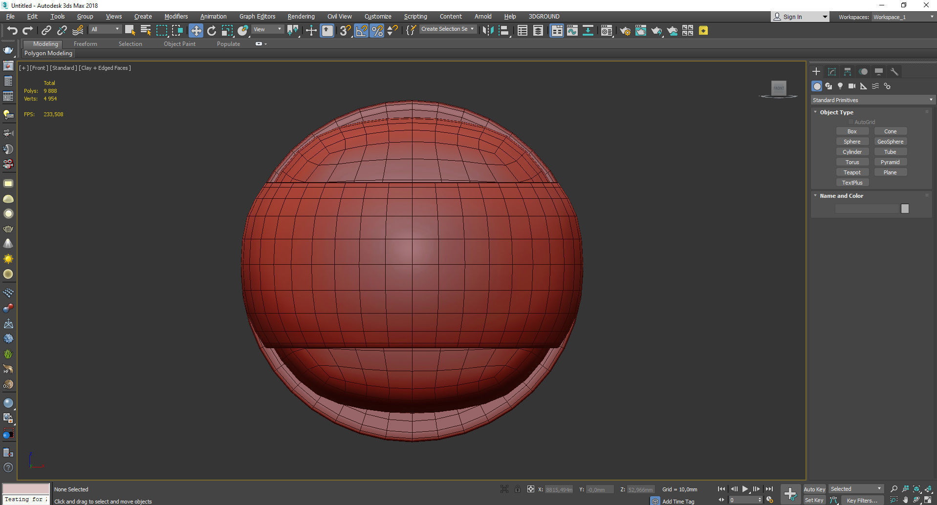Click the Clay + Edged Faces viewport label
Image resolution: width=937 pixels, height=505 pixels.
(x=105, y=68)
